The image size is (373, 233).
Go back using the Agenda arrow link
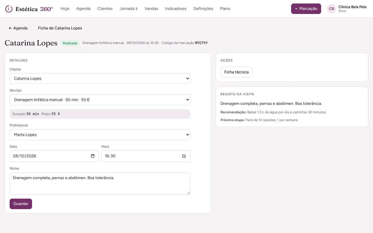[x=18, y=28]
